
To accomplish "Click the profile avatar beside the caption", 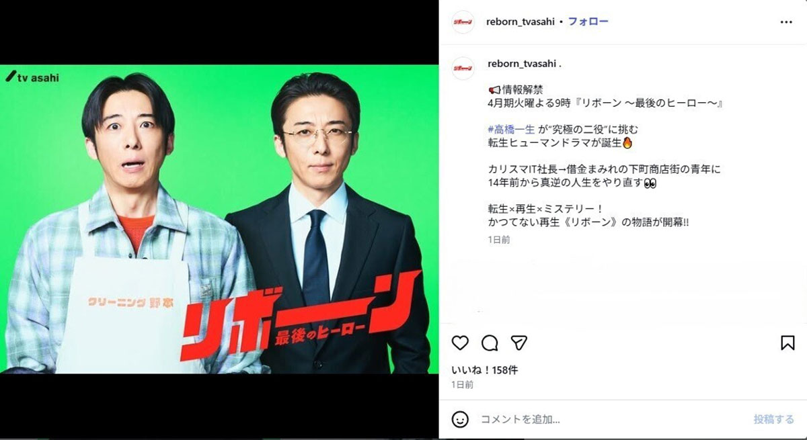I will pyautogui.click(x=463, y=68).
